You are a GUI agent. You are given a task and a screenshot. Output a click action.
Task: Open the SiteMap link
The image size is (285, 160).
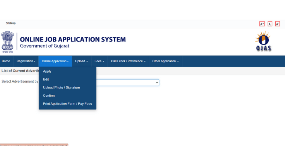pyautogui.click(x=11, y=23)
